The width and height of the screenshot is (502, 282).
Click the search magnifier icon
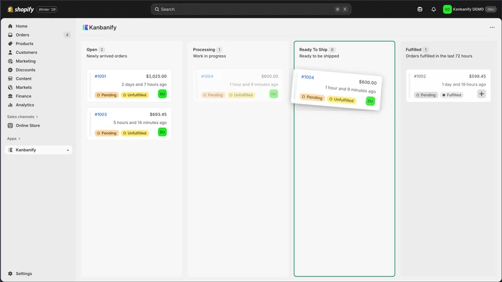[157, 9]
